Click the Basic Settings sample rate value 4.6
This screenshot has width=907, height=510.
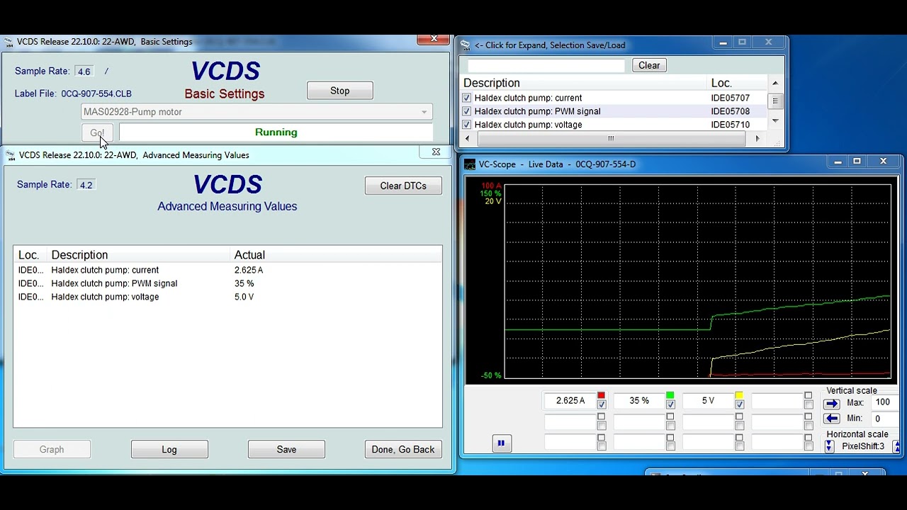(x=84, y=72)
